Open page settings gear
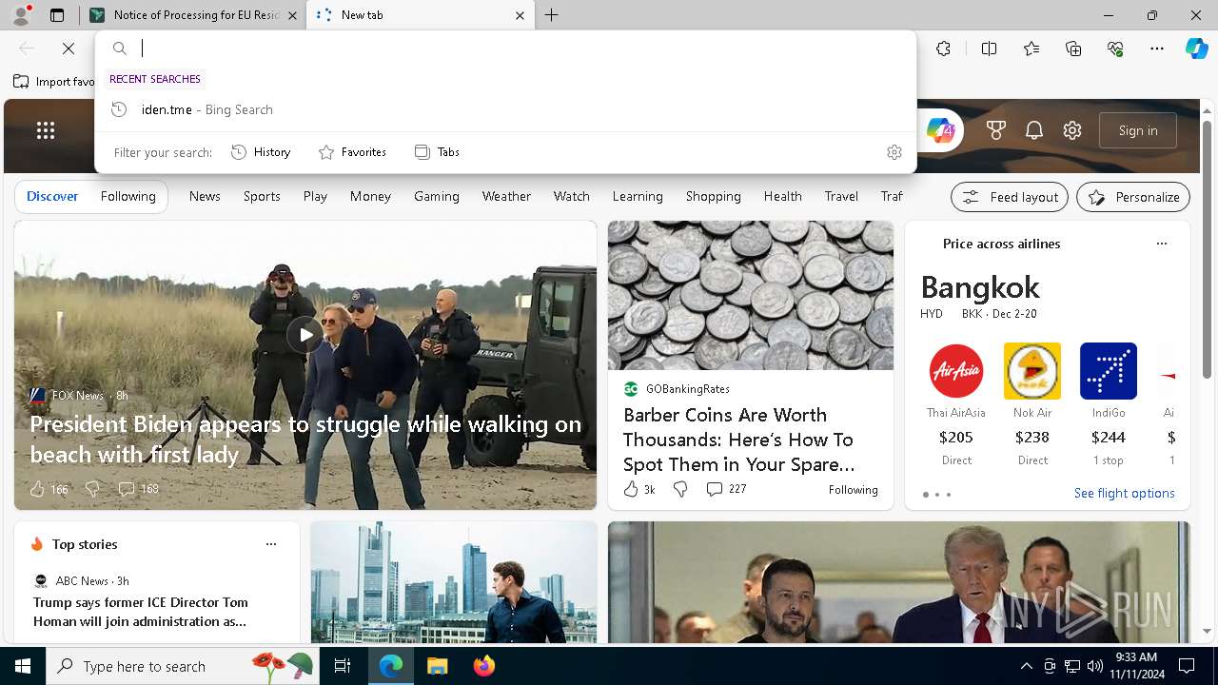Viewport: 1218px width, 685px height. click(1072, 130)
